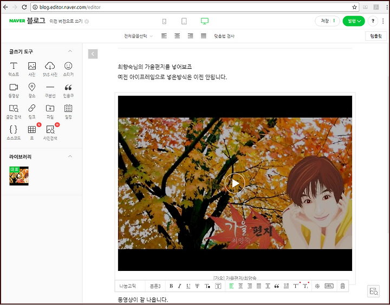Select the 텍스트 (text) writing tool
Viewport: 390px width, 305px height.
point(14,69)
